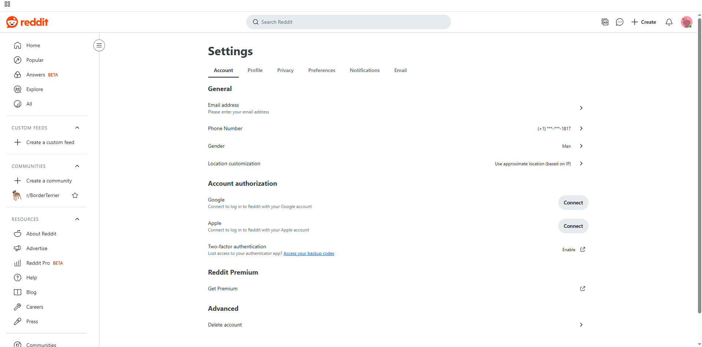
Task: Click the Press pen icon
Action: 18,321
